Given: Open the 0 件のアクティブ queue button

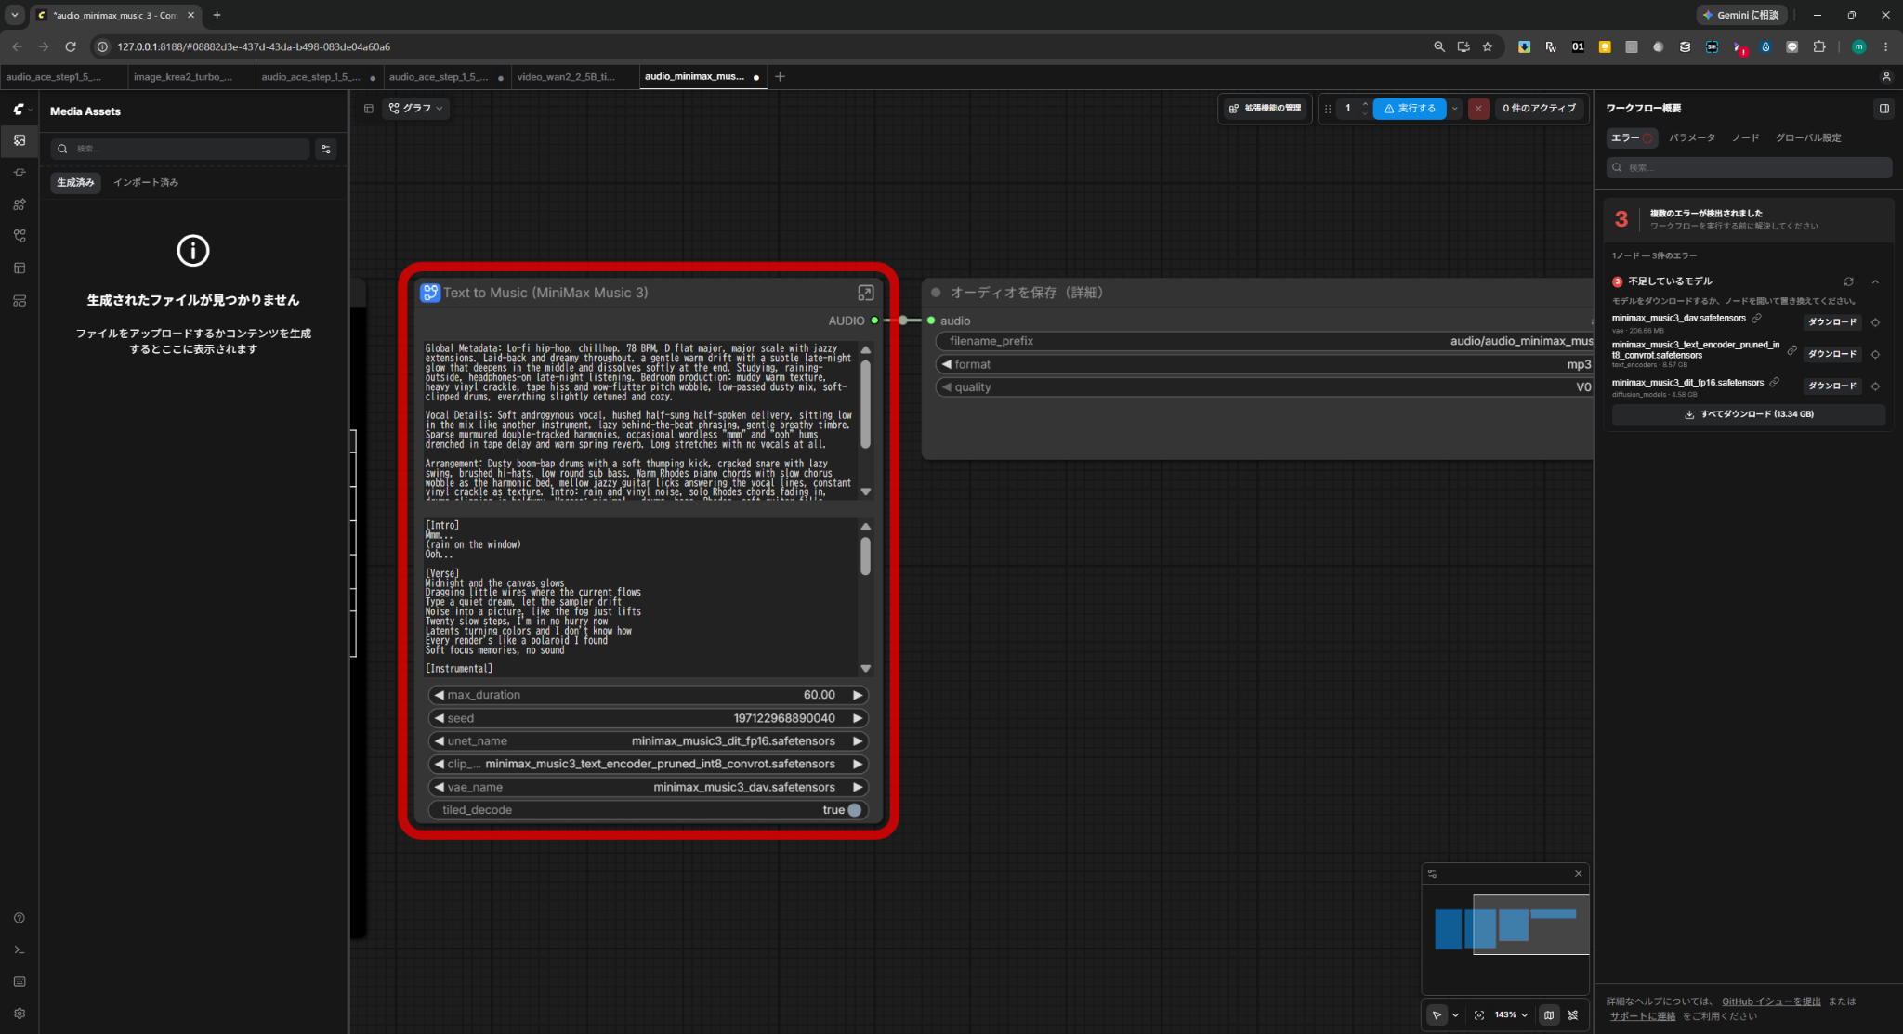Looking at the screenshot, I should click(1540, 109).
